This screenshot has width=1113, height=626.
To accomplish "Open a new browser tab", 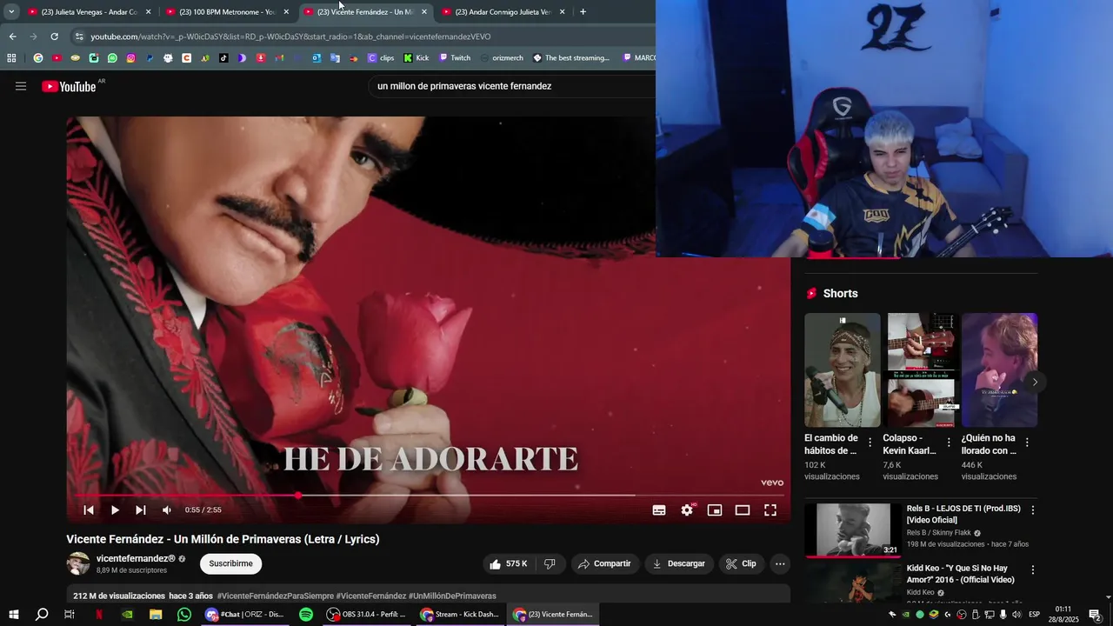I will tap(583, 12).
